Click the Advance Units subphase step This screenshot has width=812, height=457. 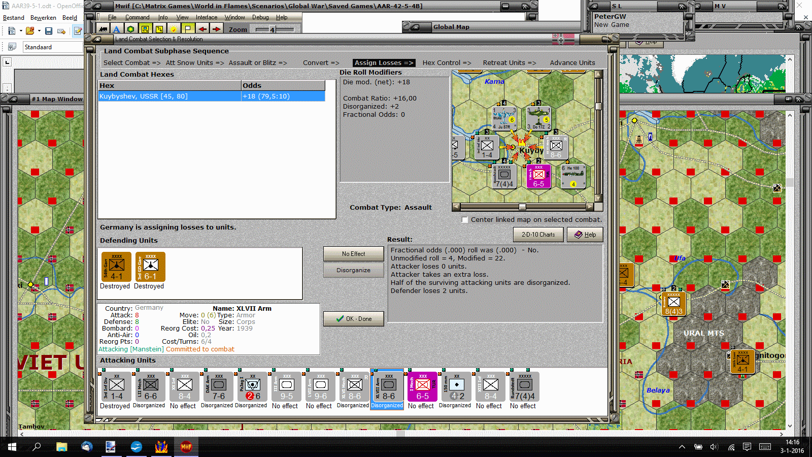572,63
